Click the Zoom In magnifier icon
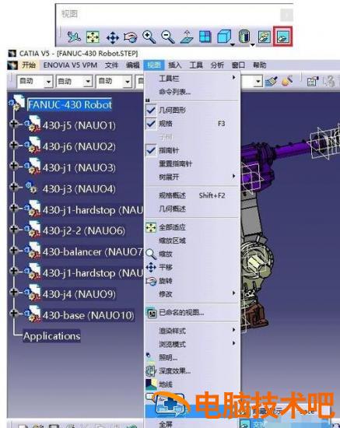This screenshot has height=428, width=340. 149,37
